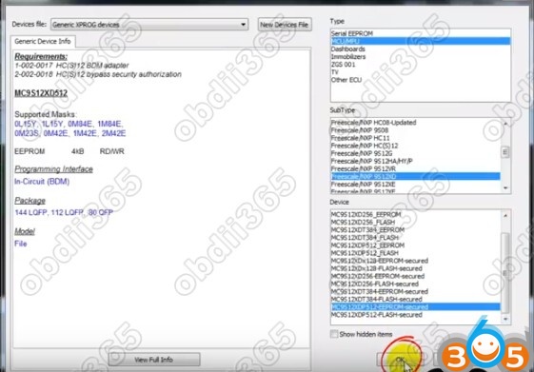Screen dimensions: 534x372
Task: Choose Freescale/NXP HC11 subtype
Action: [x=415, y=138]
